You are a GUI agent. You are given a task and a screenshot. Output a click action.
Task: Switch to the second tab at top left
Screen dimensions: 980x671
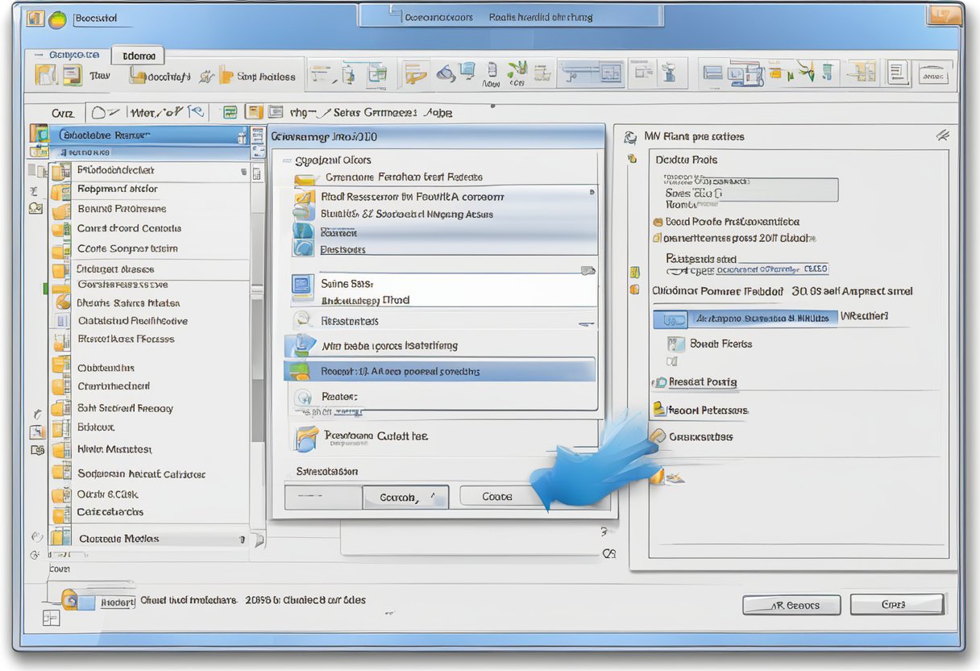(x=137, y=55)
